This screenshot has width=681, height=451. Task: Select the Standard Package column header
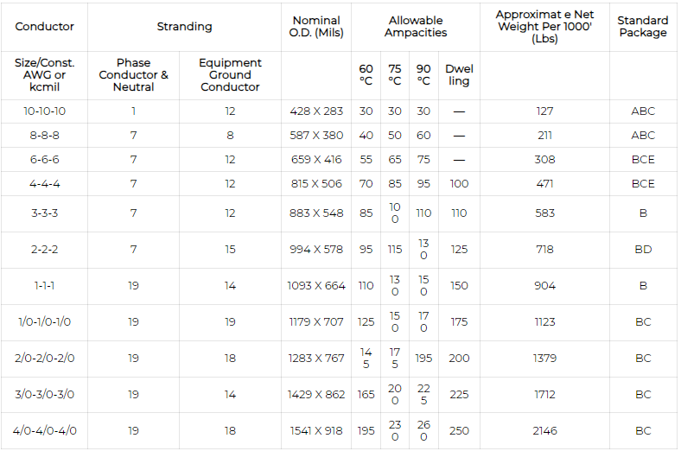643,27
